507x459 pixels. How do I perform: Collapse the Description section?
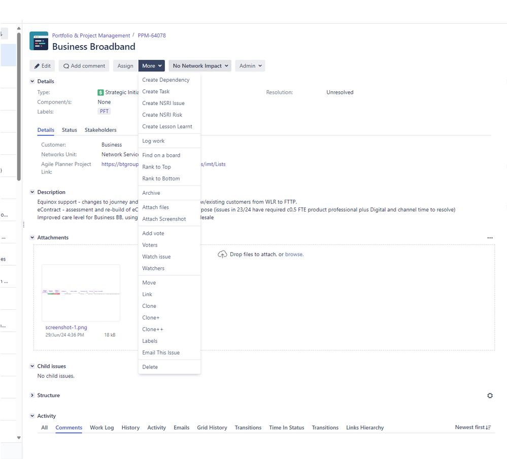[x=32, y=192]
